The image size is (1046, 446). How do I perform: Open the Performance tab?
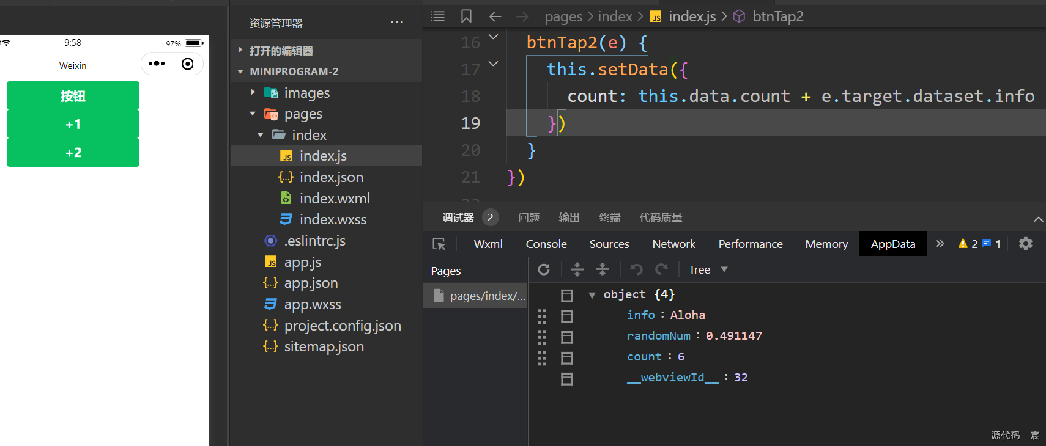pyautogui.click(x=751, y=244)
